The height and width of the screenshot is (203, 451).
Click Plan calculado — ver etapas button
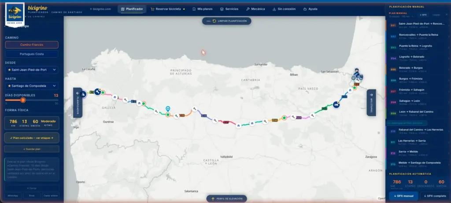point(32,138)
